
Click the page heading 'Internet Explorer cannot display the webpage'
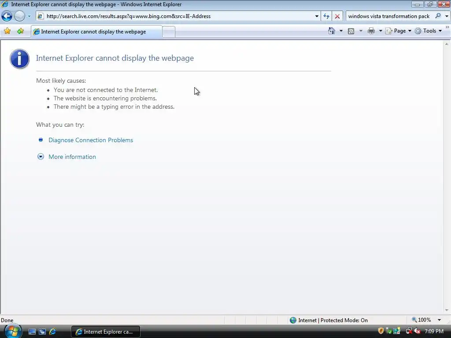click(115, 58)
